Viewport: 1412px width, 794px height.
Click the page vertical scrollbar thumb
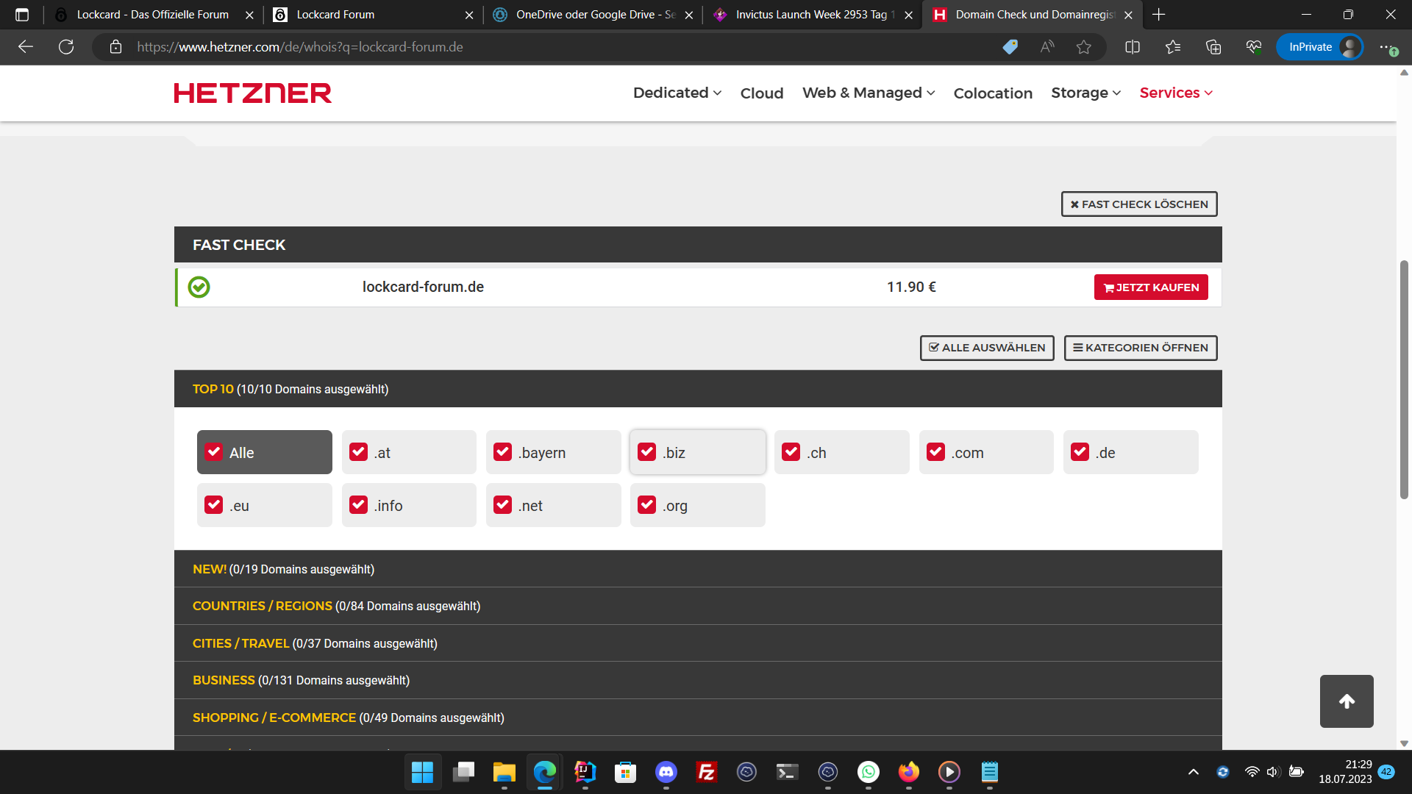(1404, 380)
